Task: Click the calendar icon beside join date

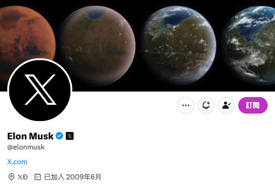Action: click(38, 177)
